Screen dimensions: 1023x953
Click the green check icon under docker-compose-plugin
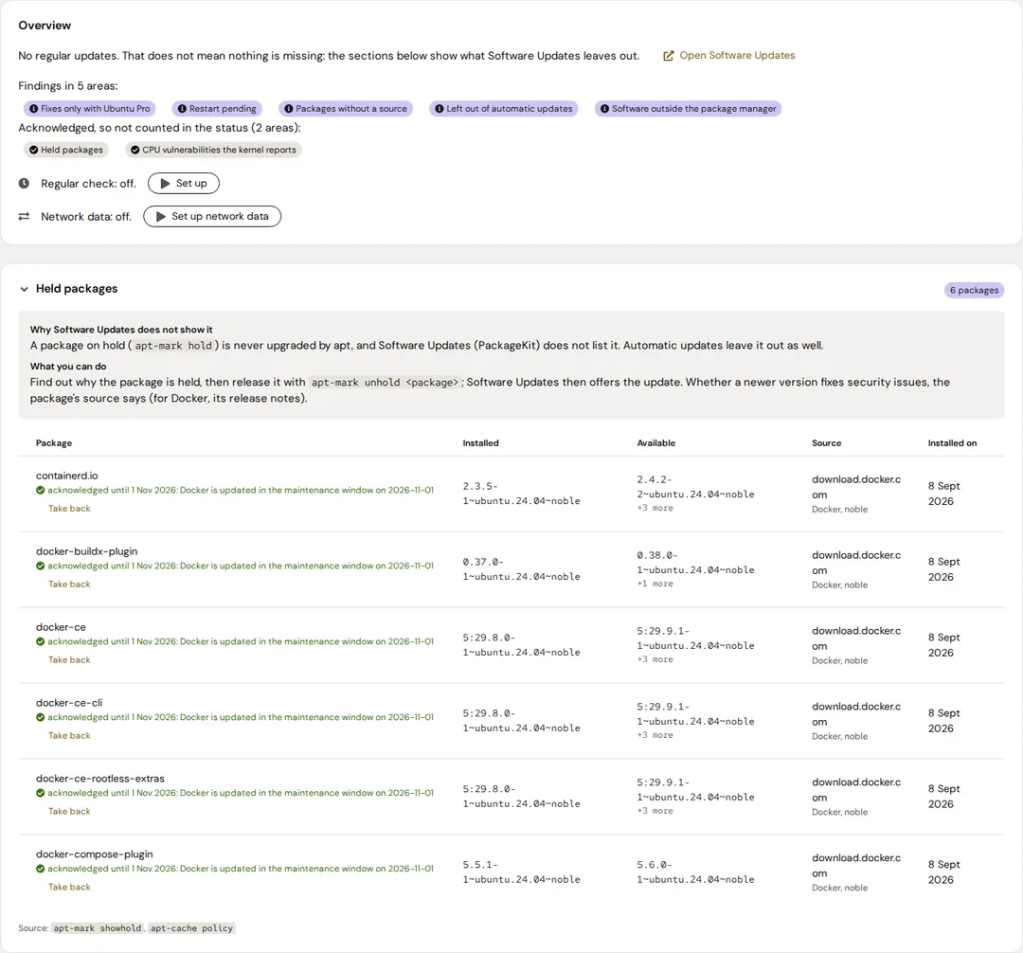click(x=41, y=869)
